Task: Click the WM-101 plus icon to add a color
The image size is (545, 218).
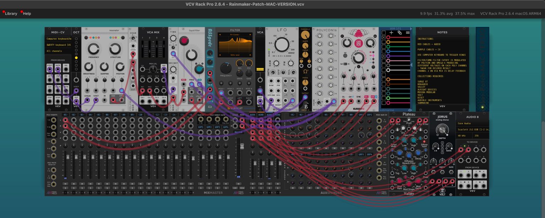Action: (391, 32)
